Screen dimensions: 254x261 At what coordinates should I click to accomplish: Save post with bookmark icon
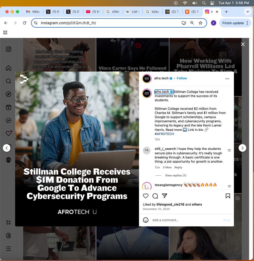click(x=228, y=196)
